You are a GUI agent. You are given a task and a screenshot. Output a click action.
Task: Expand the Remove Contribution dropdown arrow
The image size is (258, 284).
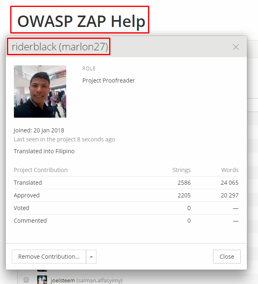(91, 257)
